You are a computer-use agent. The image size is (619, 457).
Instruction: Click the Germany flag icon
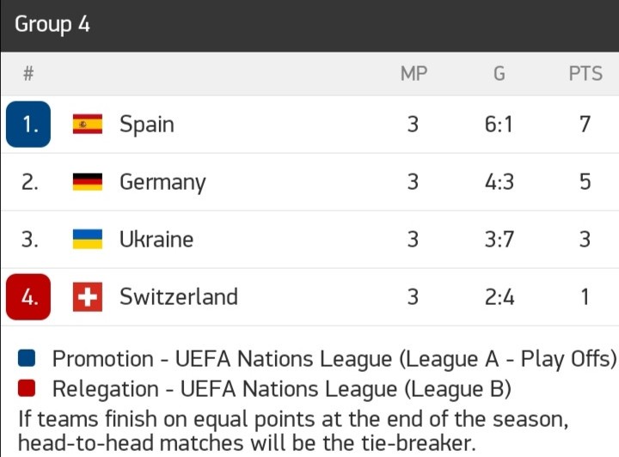point(87,182)
